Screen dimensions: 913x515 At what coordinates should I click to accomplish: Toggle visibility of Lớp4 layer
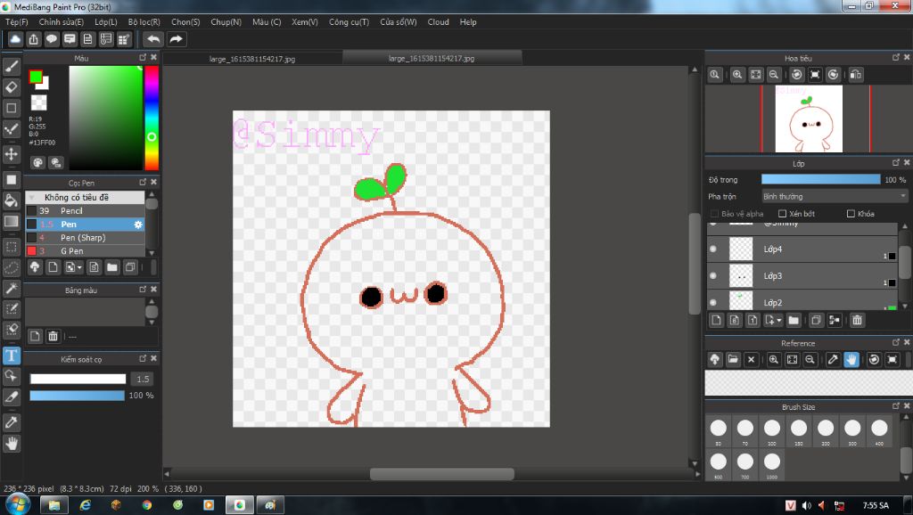(x=713, y=249)
